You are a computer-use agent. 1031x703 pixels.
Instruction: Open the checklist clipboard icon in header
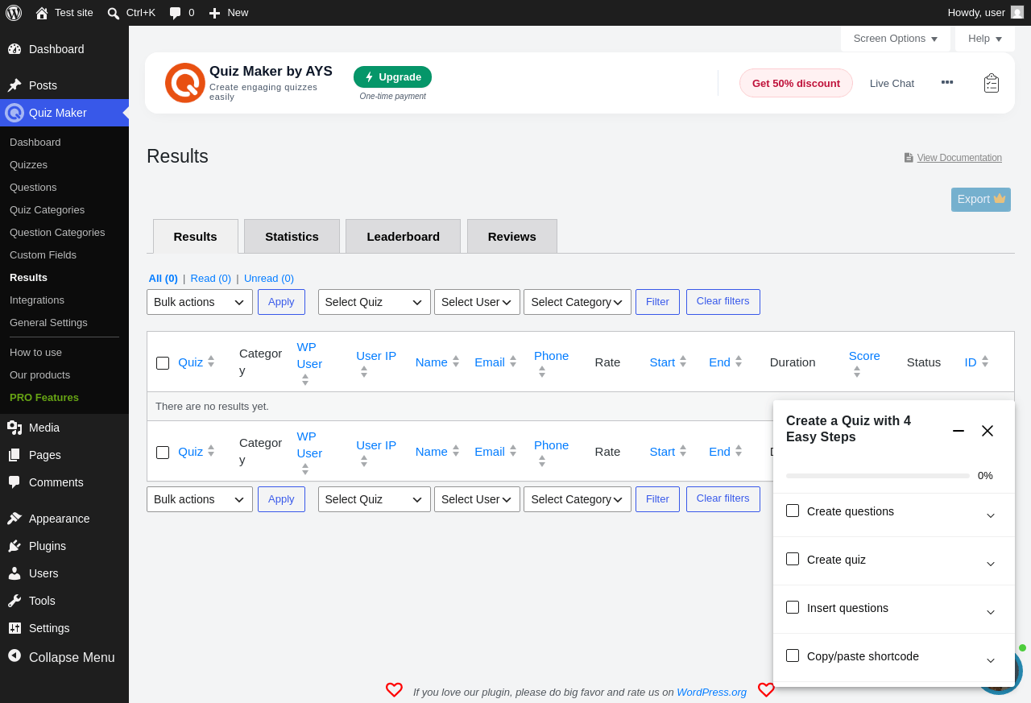(x=992, y=83)
